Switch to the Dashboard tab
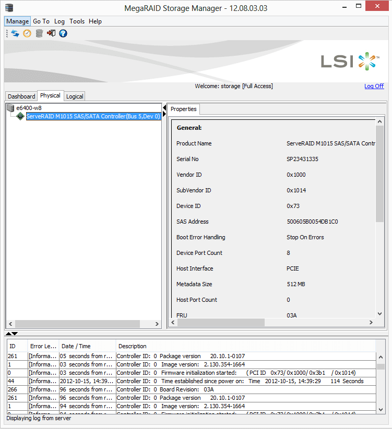This screenshot has width=392, height=429. 21,96
